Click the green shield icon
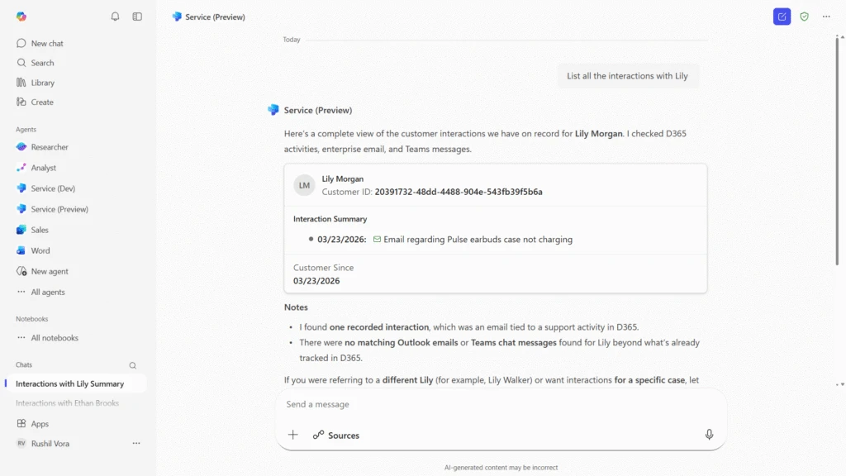846x476 pixels. [x=804, y=17]
